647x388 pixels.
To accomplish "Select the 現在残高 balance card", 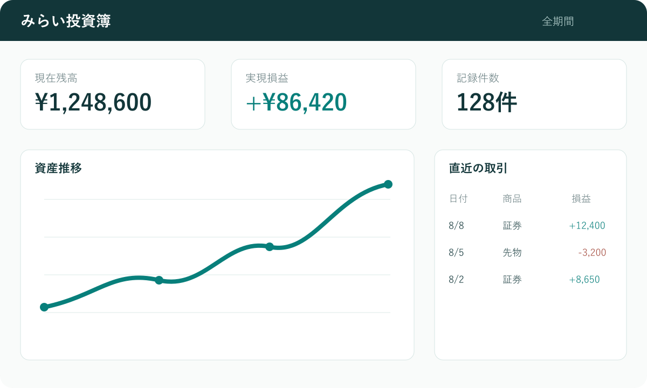I will coord(113,94).
